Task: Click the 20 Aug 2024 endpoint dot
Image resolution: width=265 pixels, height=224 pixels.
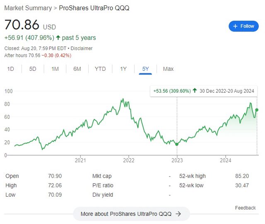Action: (257, 110)
